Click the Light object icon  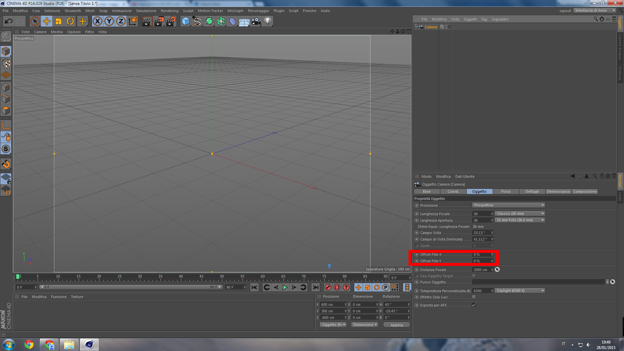[x=267, y=21]
